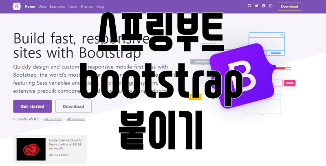Open the Examples nav item
This screenshot has width=326, height=166.
click(57, 7)
